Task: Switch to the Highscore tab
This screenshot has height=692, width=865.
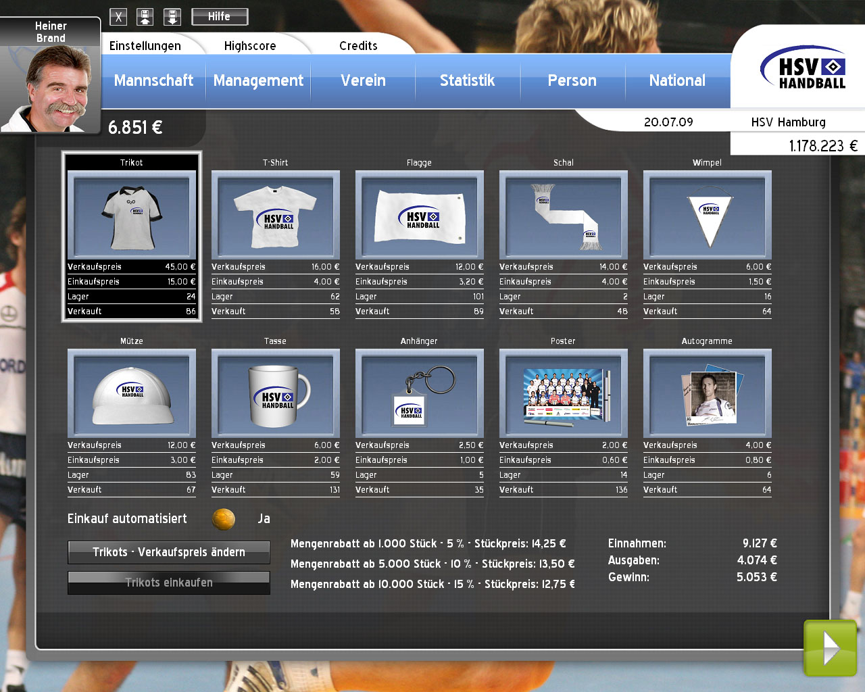Action: [x=250, y=46]
